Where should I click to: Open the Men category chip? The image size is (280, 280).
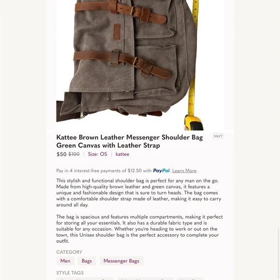[x=65, y=261]
